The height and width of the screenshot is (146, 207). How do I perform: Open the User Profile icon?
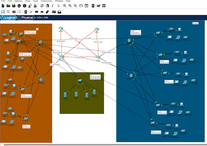click(x=30, y=6)
